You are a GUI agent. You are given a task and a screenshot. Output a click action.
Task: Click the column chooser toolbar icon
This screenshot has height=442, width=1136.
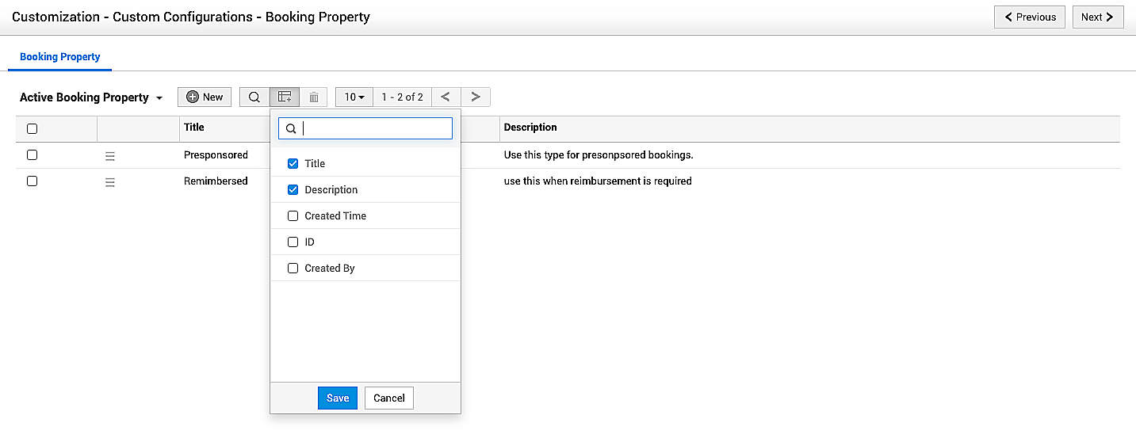click(285, 97)
